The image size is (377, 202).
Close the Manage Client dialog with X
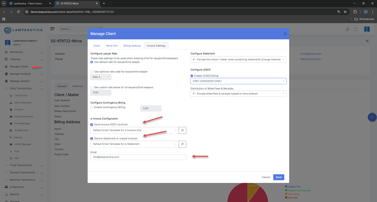(285, 34)
